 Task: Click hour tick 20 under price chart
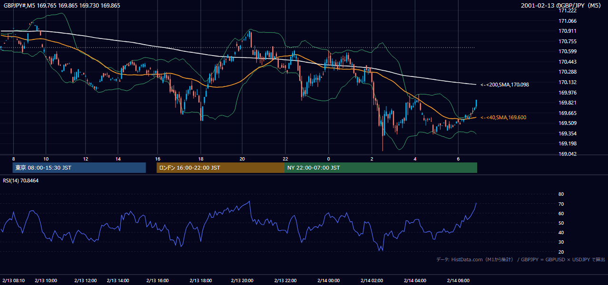[242, 159]
